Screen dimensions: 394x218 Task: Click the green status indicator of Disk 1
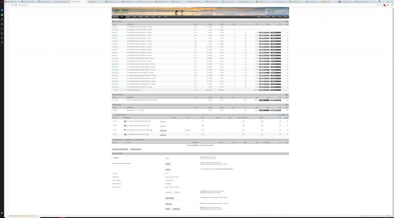[113, 33]
